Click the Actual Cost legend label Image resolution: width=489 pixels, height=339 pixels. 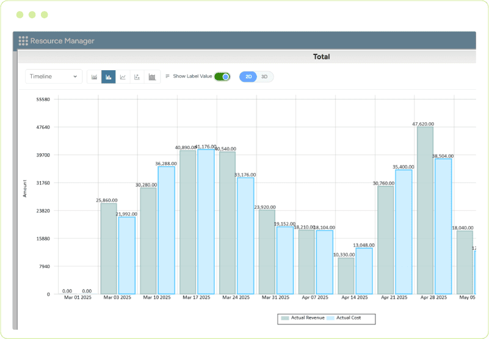pos(349,318)
